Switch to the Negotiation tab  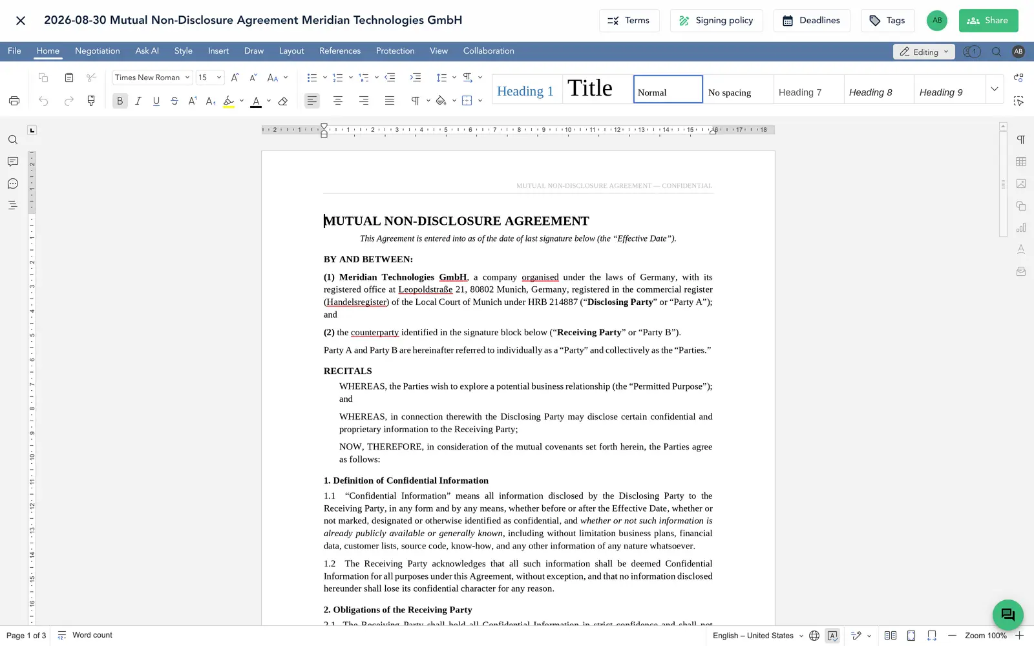coord(97,51)
